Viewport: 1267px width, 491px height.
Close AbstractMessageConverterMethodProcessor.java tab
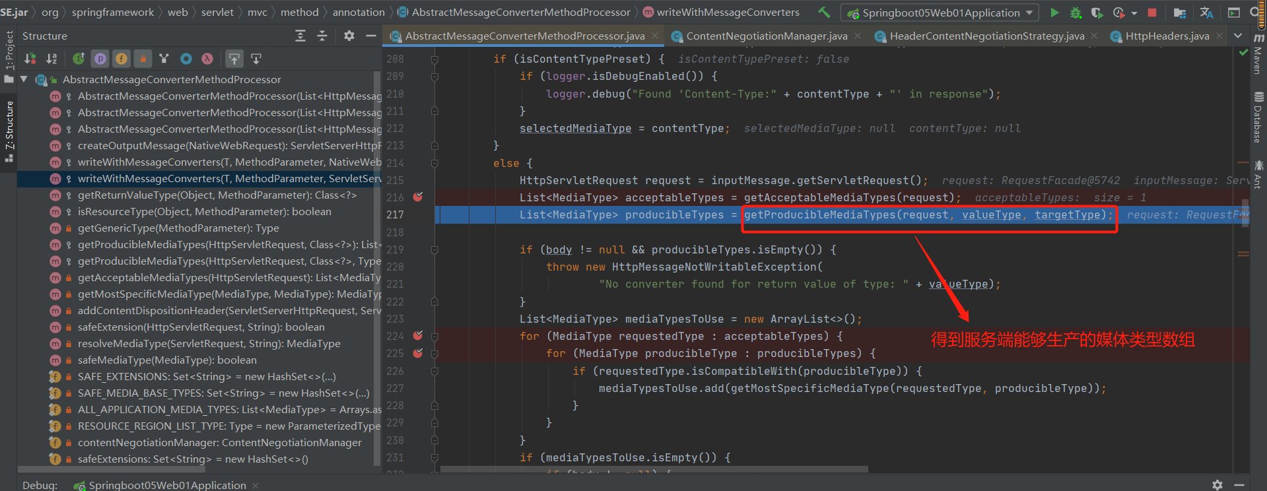tap(655, 36)
